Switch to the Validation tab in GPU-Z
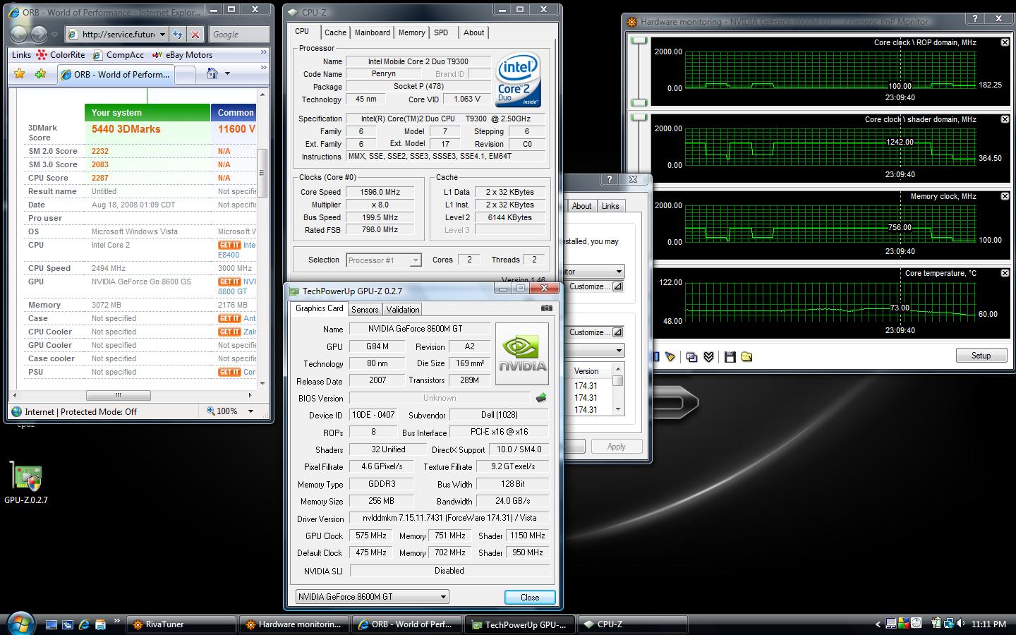Image resolution: width=1016 pixels, height=635 pixels. coord(403,309)
